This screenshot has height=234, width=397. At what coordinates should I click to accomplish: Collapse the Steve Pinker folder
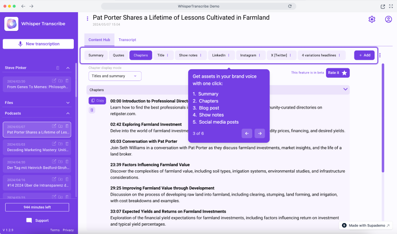point(68,68)
